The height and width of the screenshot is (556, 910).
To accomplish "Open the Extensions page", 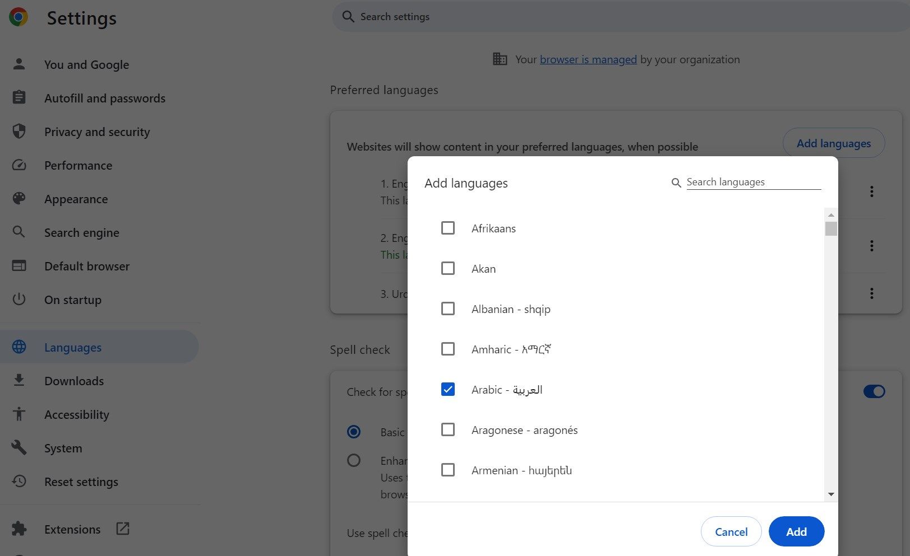I will (x=72, y=529).
